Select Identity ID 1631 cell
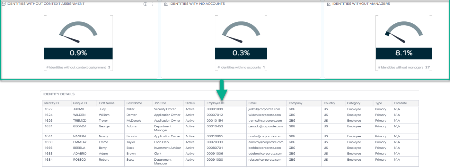The height and width of the screenshot is (168, 450). pos(57,128)
